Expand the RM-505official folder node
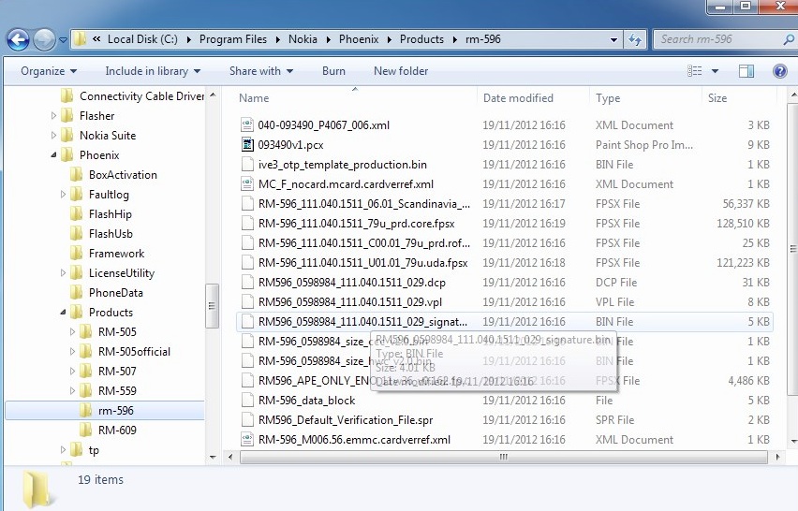Image resolution: width=798 pixels, height=511 pixels. pyautogui.click(x=72, y=351)
